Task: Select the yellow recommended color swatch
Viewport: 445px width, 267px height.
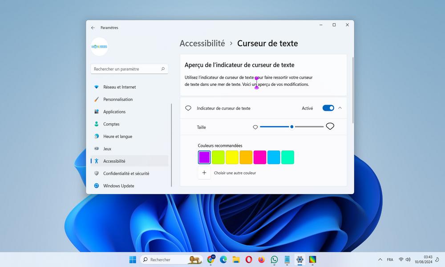Action: 232,158
